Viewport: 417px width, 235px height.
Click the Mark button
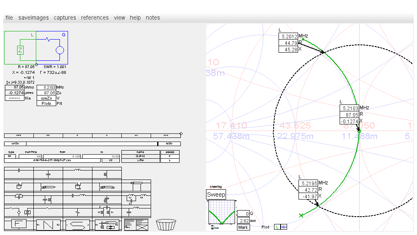(243, 227)
